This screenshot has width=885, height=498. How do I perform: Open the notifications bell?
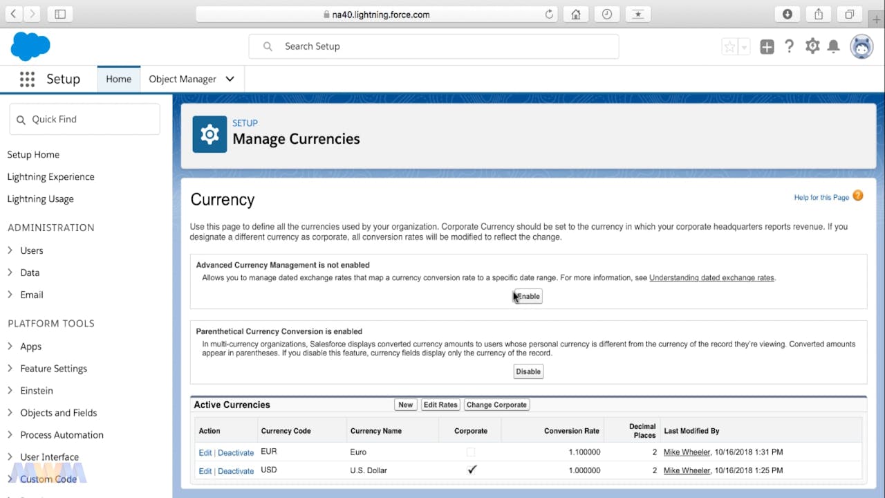(834, 46)
